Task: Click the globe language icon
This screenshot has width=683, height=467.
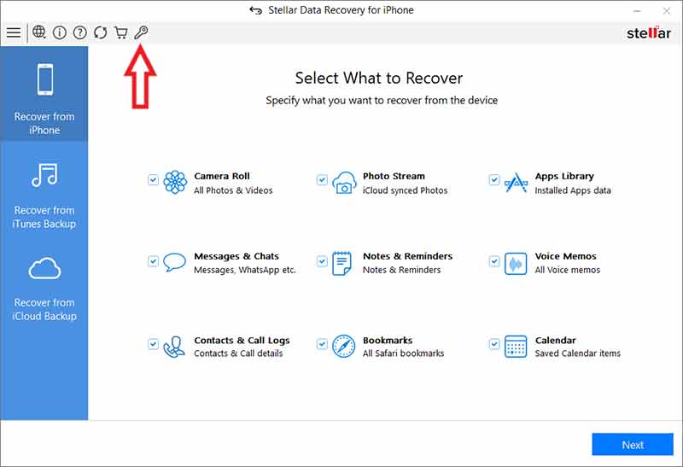Action: 39,32
